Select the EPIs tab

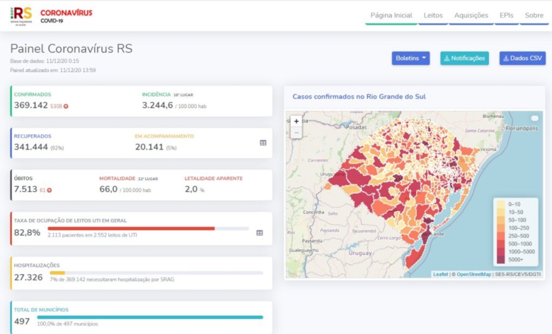coord(506,16)
